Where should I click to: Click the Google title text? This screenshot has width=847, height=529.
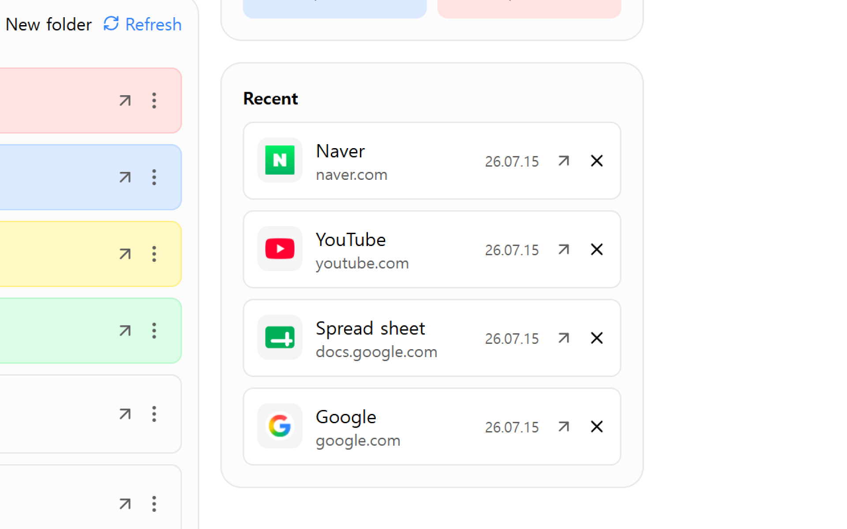click(x=346, y=417)
